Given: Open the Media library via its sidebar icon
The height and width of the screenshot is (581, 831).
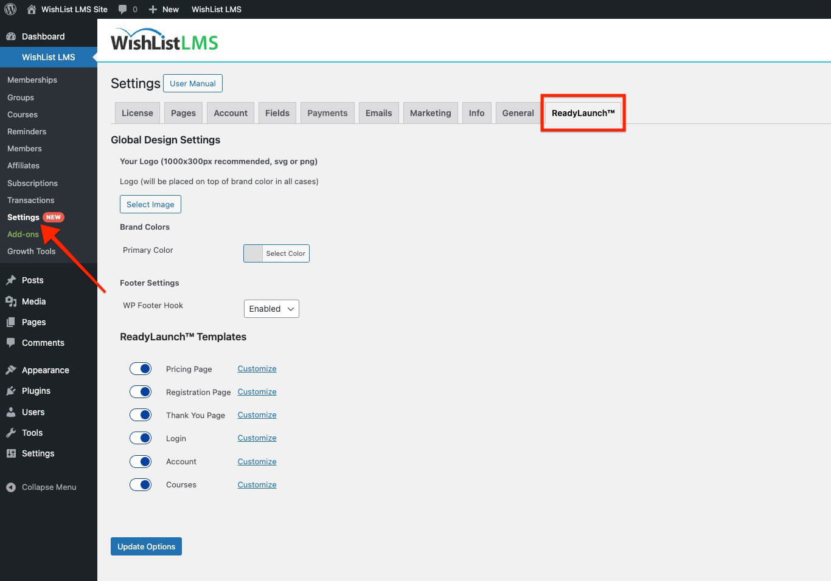Looking at the screenshot, I should [12, 301].
